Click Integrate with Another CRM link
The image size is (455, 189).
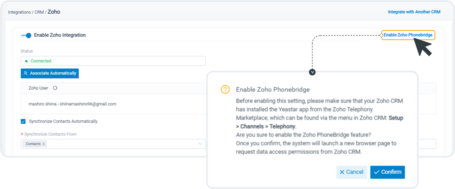click(x=414, y=12)
